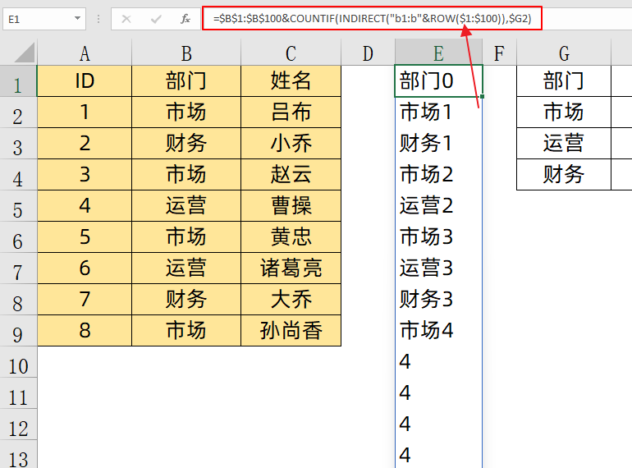The height and width of the screenshot is (468, 632).
Task: Click the 姓名 header cell
Action: point(291,81)
